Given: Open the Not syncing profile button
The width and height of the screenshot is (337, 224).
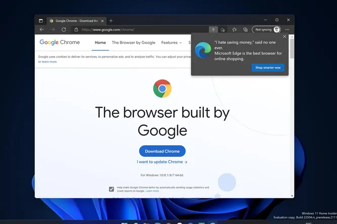Looking at the screenshot, I should [x=266, y=30].
